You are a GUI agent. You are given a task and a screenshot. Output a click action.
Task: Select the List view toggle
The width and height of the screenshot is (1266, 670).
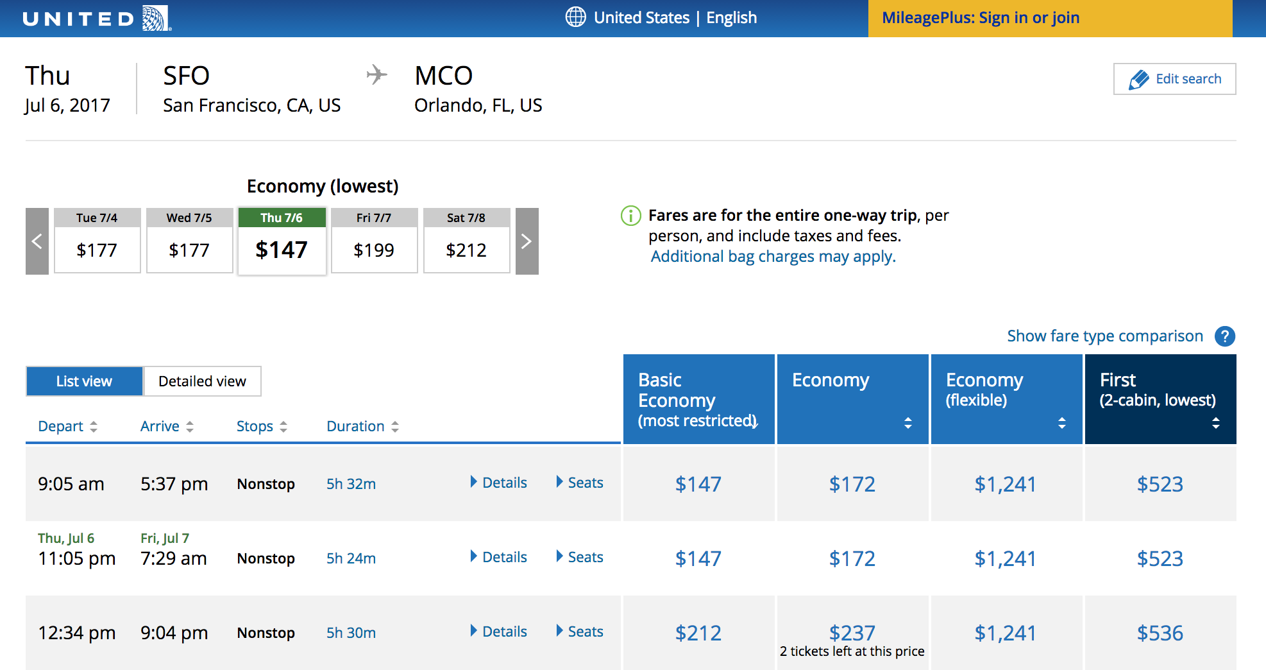pyautogui.click(x=84, y=381)
